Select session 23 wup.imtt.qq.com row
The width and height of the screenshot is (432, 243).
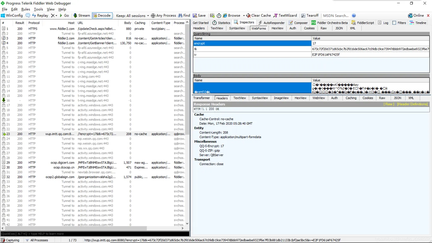(x=93, y=134)
